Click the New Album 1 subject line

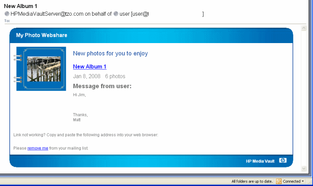coord(21,6)
